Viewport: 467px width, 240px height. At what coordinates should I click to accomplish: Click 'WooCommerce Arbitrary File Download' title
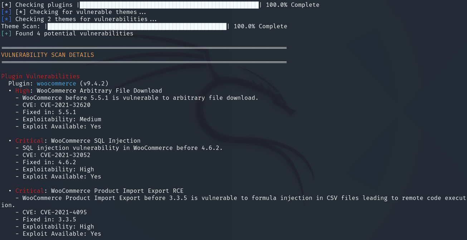[99, 91]
